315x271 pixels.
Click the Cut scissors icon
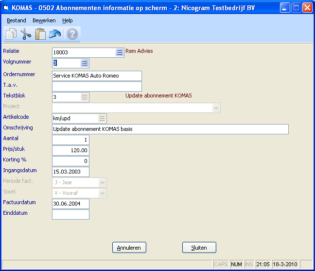click(x=25, y=34)
